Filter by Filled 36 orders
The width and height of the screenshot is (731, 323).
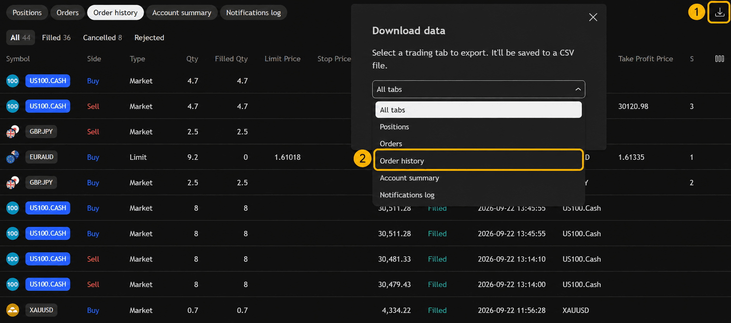[x=56, y=38]
